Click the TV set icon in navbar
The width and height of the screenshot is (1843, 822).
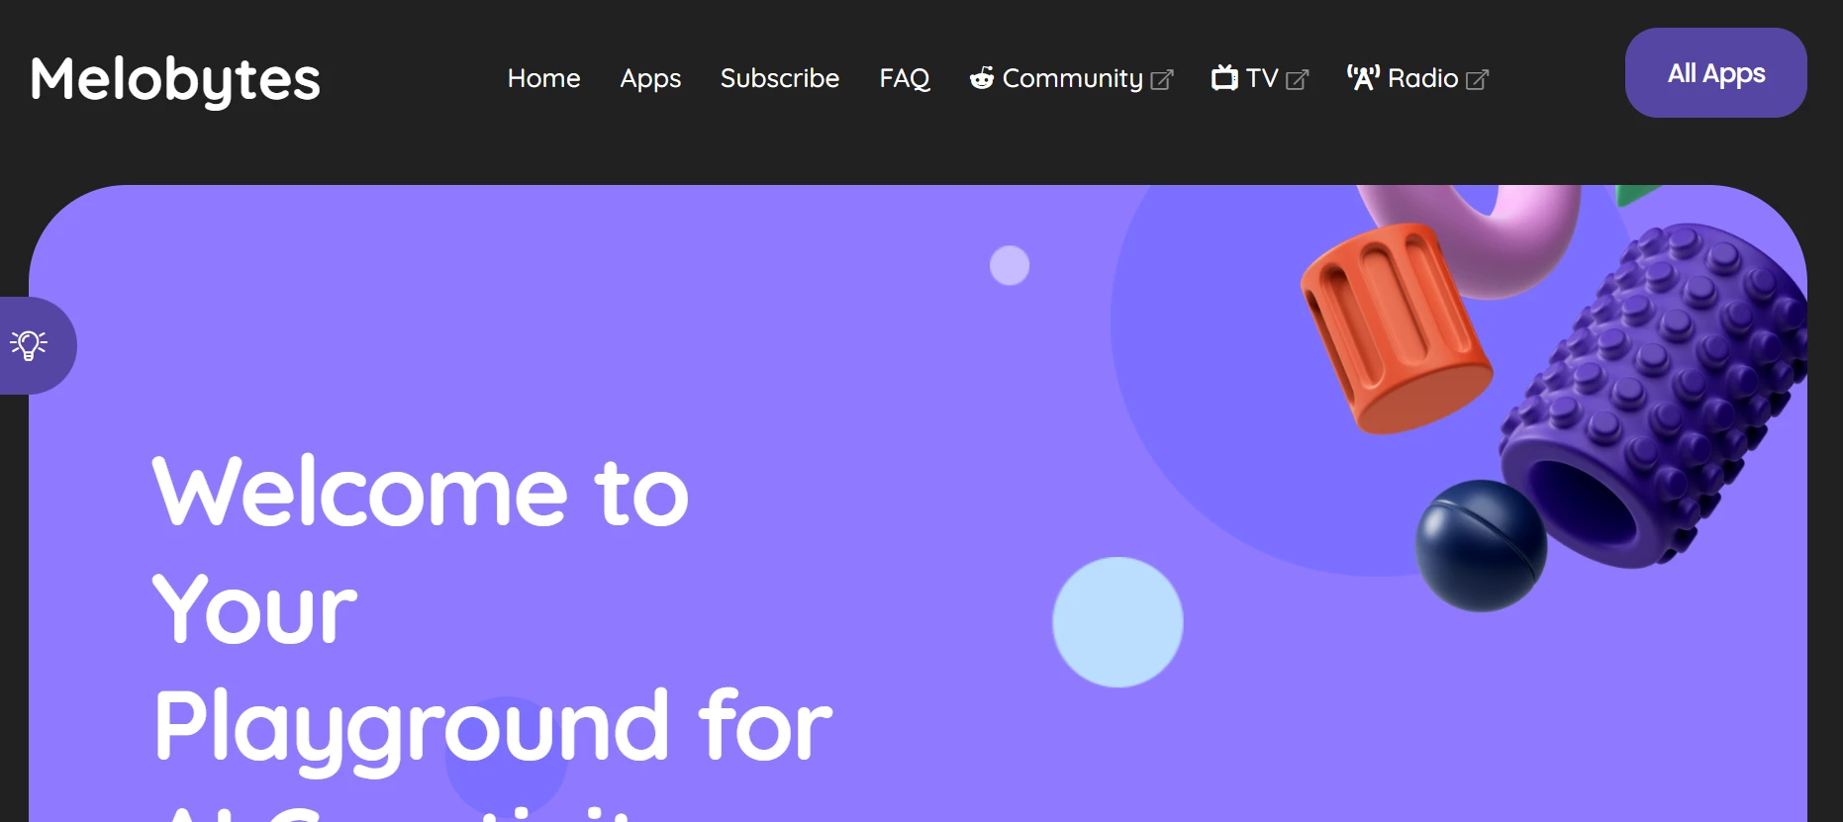pos(1224,78)
